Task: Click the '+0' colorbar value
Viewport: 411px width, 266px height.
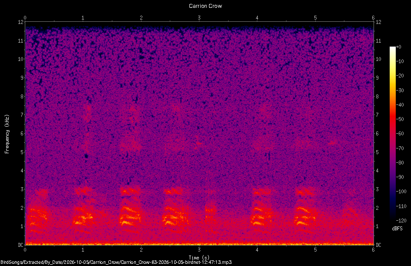Action: coord(398,47)
